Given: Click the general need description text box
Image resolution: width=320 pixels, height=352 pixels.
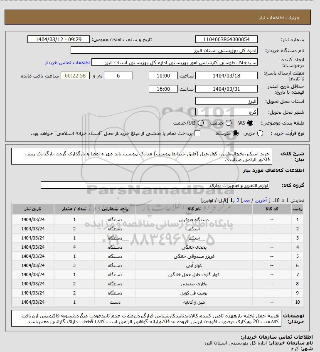Looking at the screenshot, I should [x=142, y=157].
